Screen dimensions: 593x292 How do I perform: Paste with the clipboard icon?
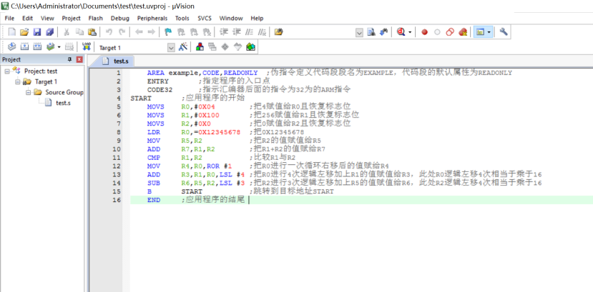[x=92, y=32]
